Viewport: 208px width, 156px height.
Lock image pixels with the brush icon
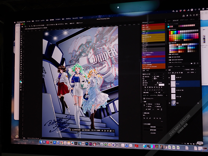click(x=175, y=73)
